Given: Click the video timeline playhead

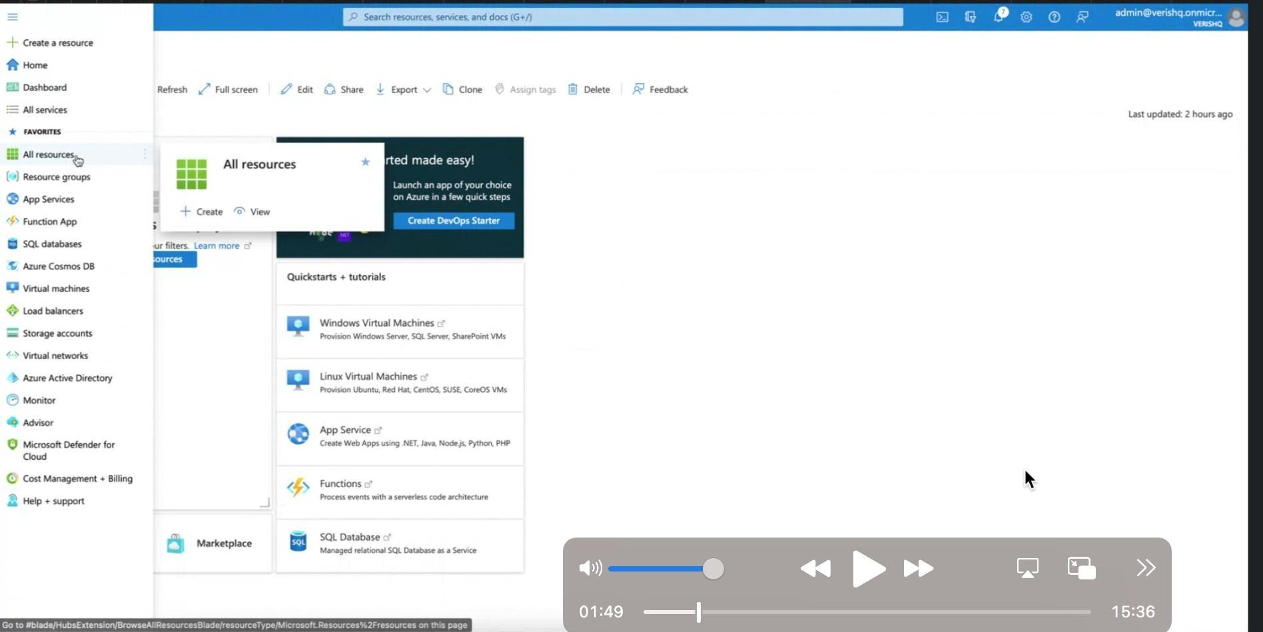Looking at the screenshot, I should click(x=698, y=612).
